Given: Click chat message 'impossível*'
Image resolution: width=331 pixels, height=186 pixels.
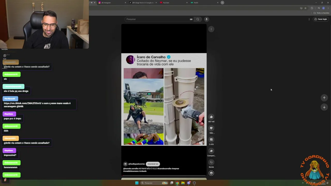Looking at the screenshot, I should coord(10,155).
